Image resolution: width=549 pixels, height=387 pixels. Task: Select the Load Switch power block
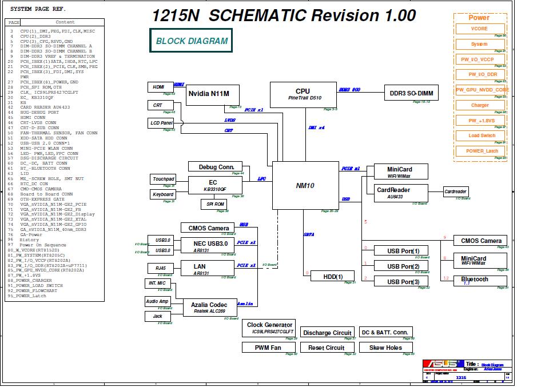coord(480,136)
